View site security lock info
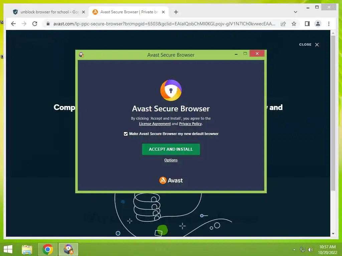The width and height of the screenshot is (342, 256). coord(48,24)
